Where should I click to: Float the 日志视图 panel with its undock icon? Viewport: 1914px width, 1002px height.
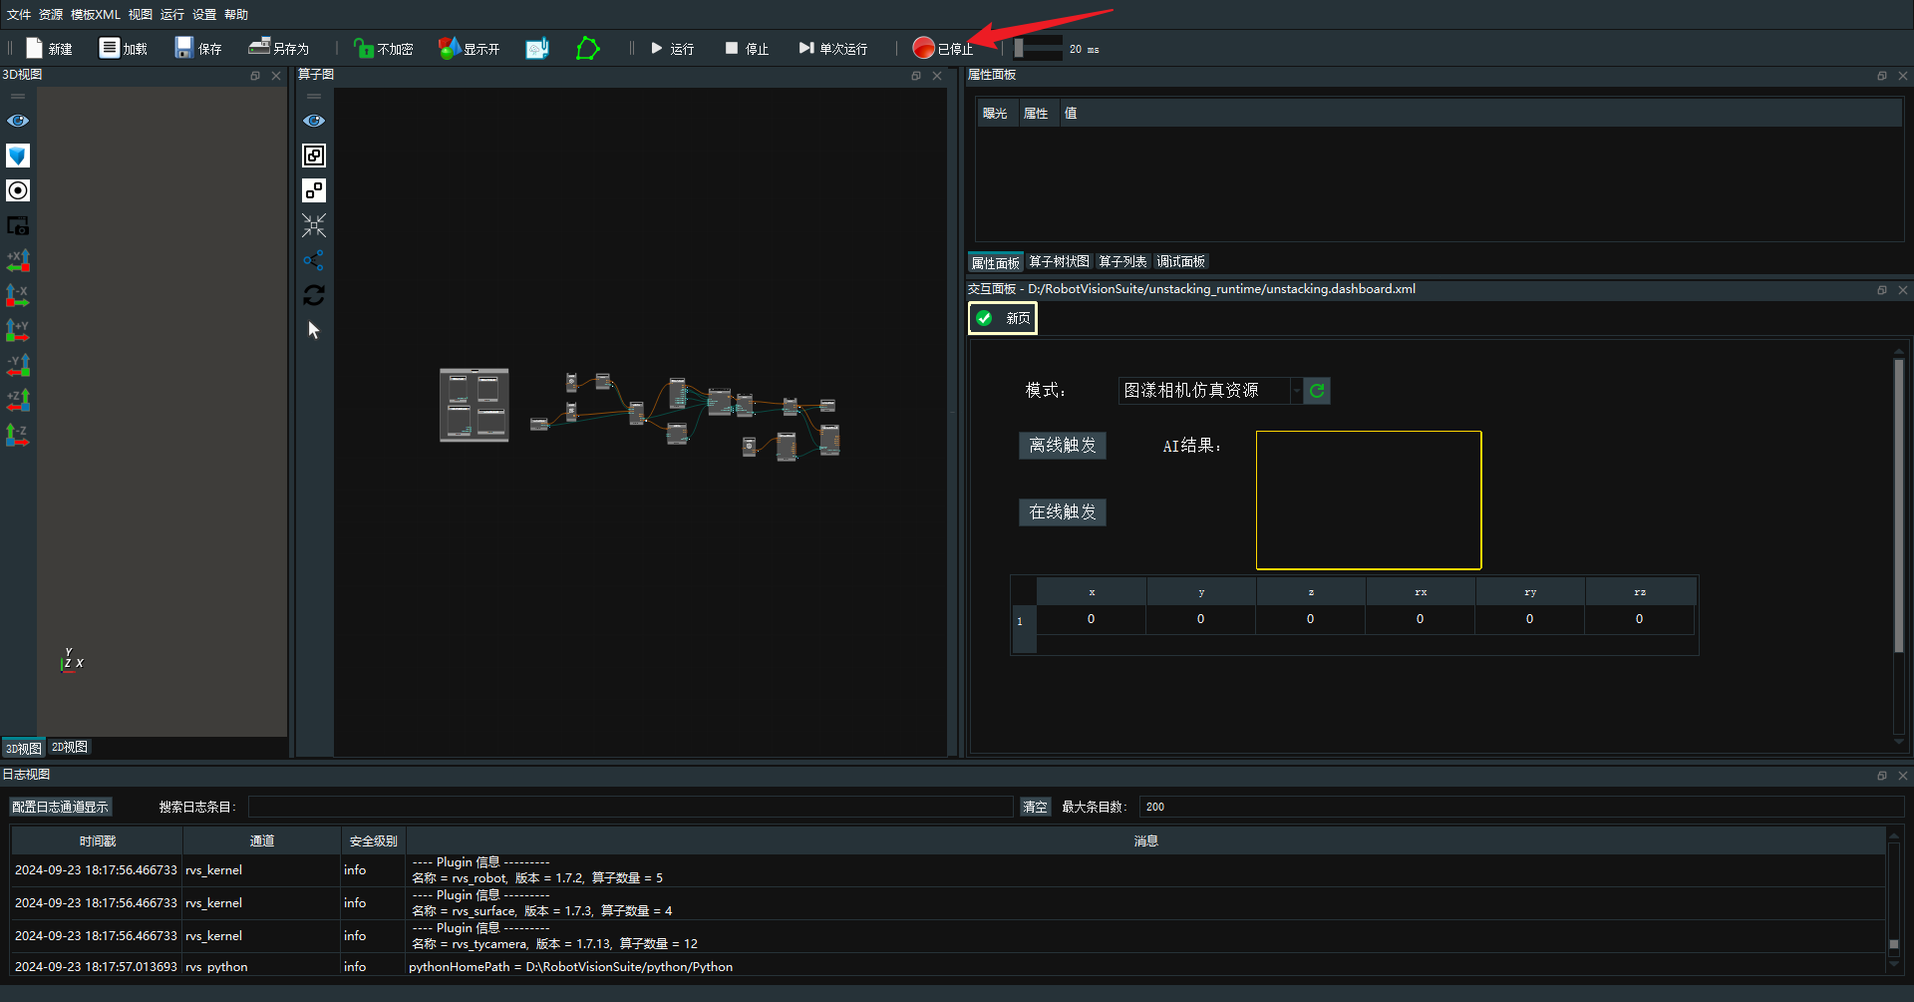(1882, 776)
